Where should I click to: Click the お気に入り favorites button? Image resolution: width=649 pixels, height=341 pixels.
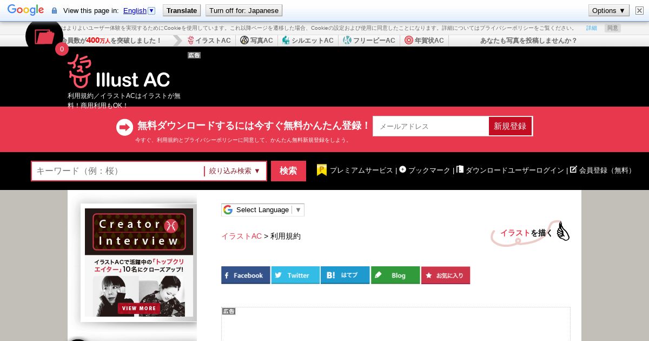pos(446,275)
